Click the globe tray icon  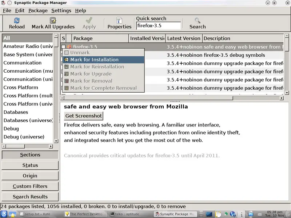[x=233, y=214]
